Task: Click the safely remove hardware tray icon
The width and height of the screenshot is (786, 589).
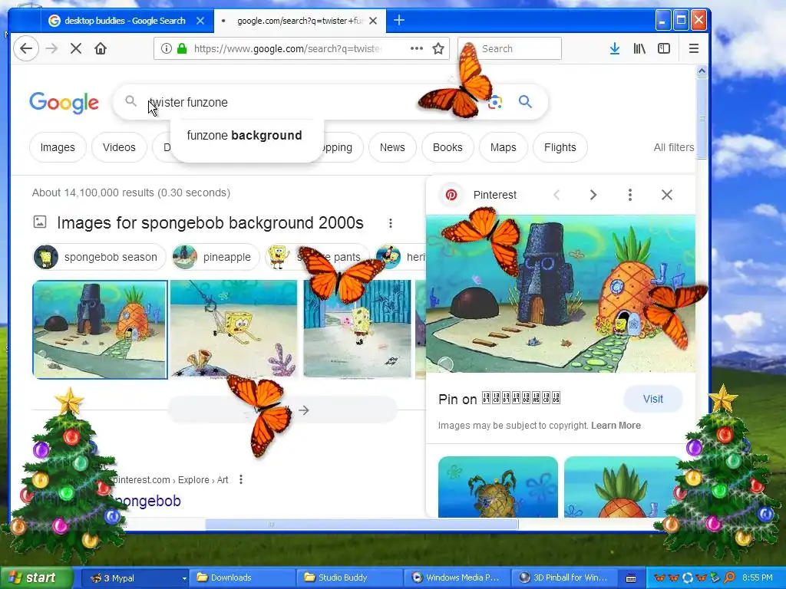Action: point(715,578)
